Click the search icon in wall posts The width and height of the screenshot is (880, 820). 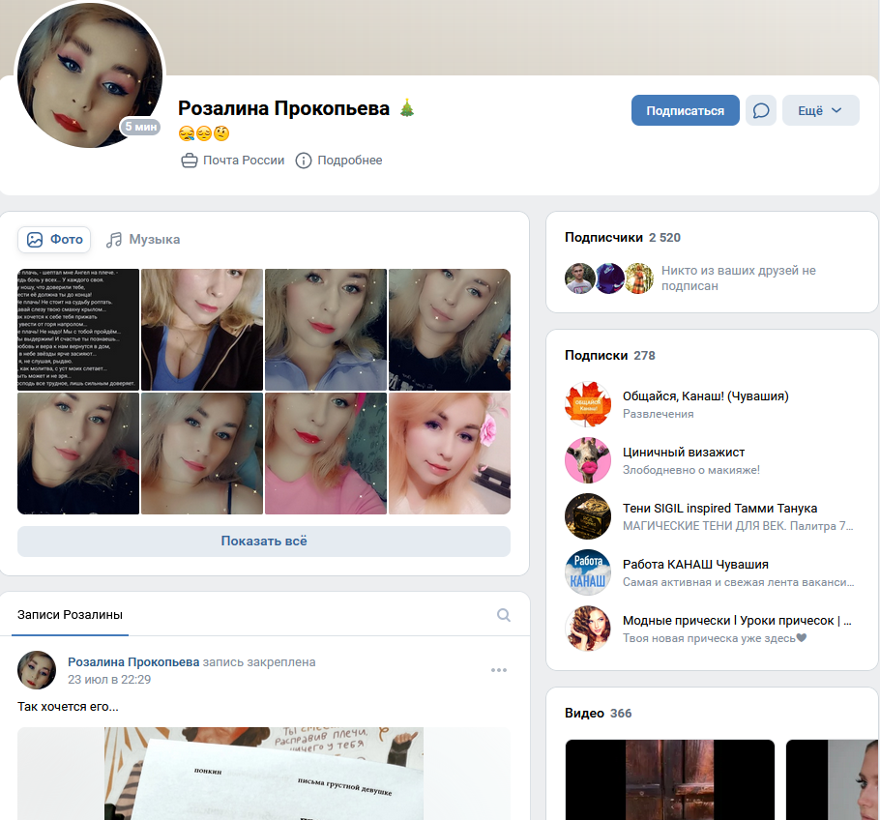[x=504, y=615]
